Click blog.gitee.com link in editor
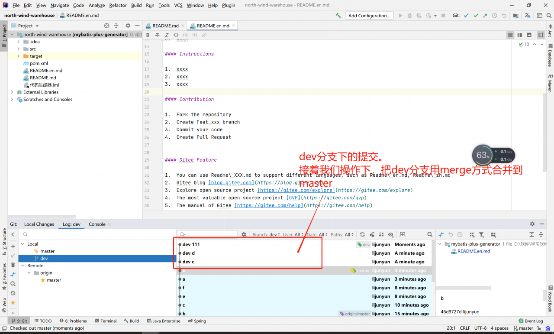The image size is (554, 334). point(231,183)
